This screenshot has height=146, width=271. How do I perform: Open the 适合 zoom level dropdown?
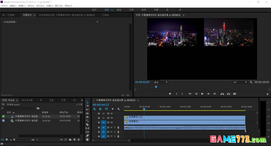click(166, 82)
